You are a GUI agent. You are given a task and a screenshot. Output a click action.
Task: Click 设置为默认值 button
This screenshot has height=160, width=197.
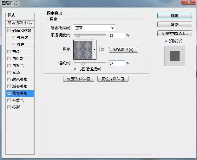78,79
